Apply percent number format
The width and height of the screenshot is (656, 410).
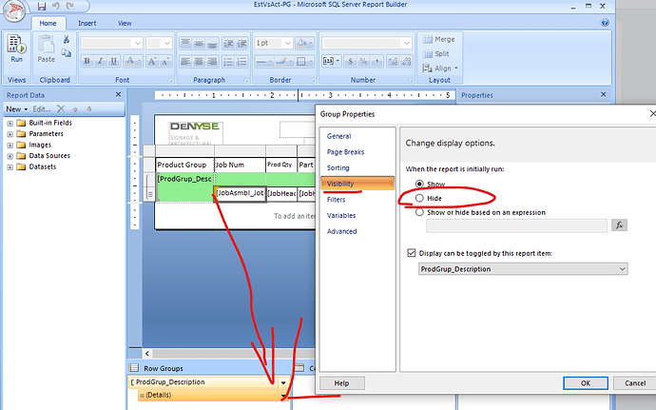363,62
